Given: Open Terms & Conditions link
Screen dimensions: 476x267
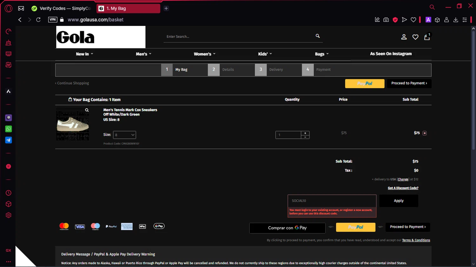Looking at the screenshot, I should point(416,240).
